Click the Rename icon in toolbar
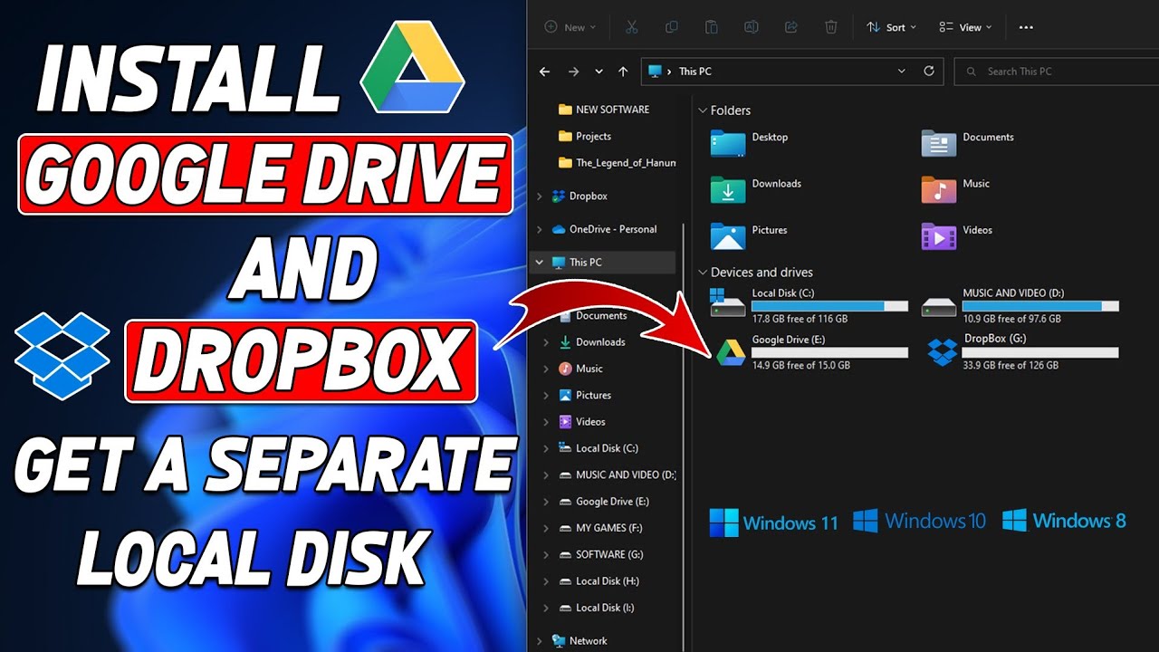This screenshot has width=1159, height=652. [751, 27]
